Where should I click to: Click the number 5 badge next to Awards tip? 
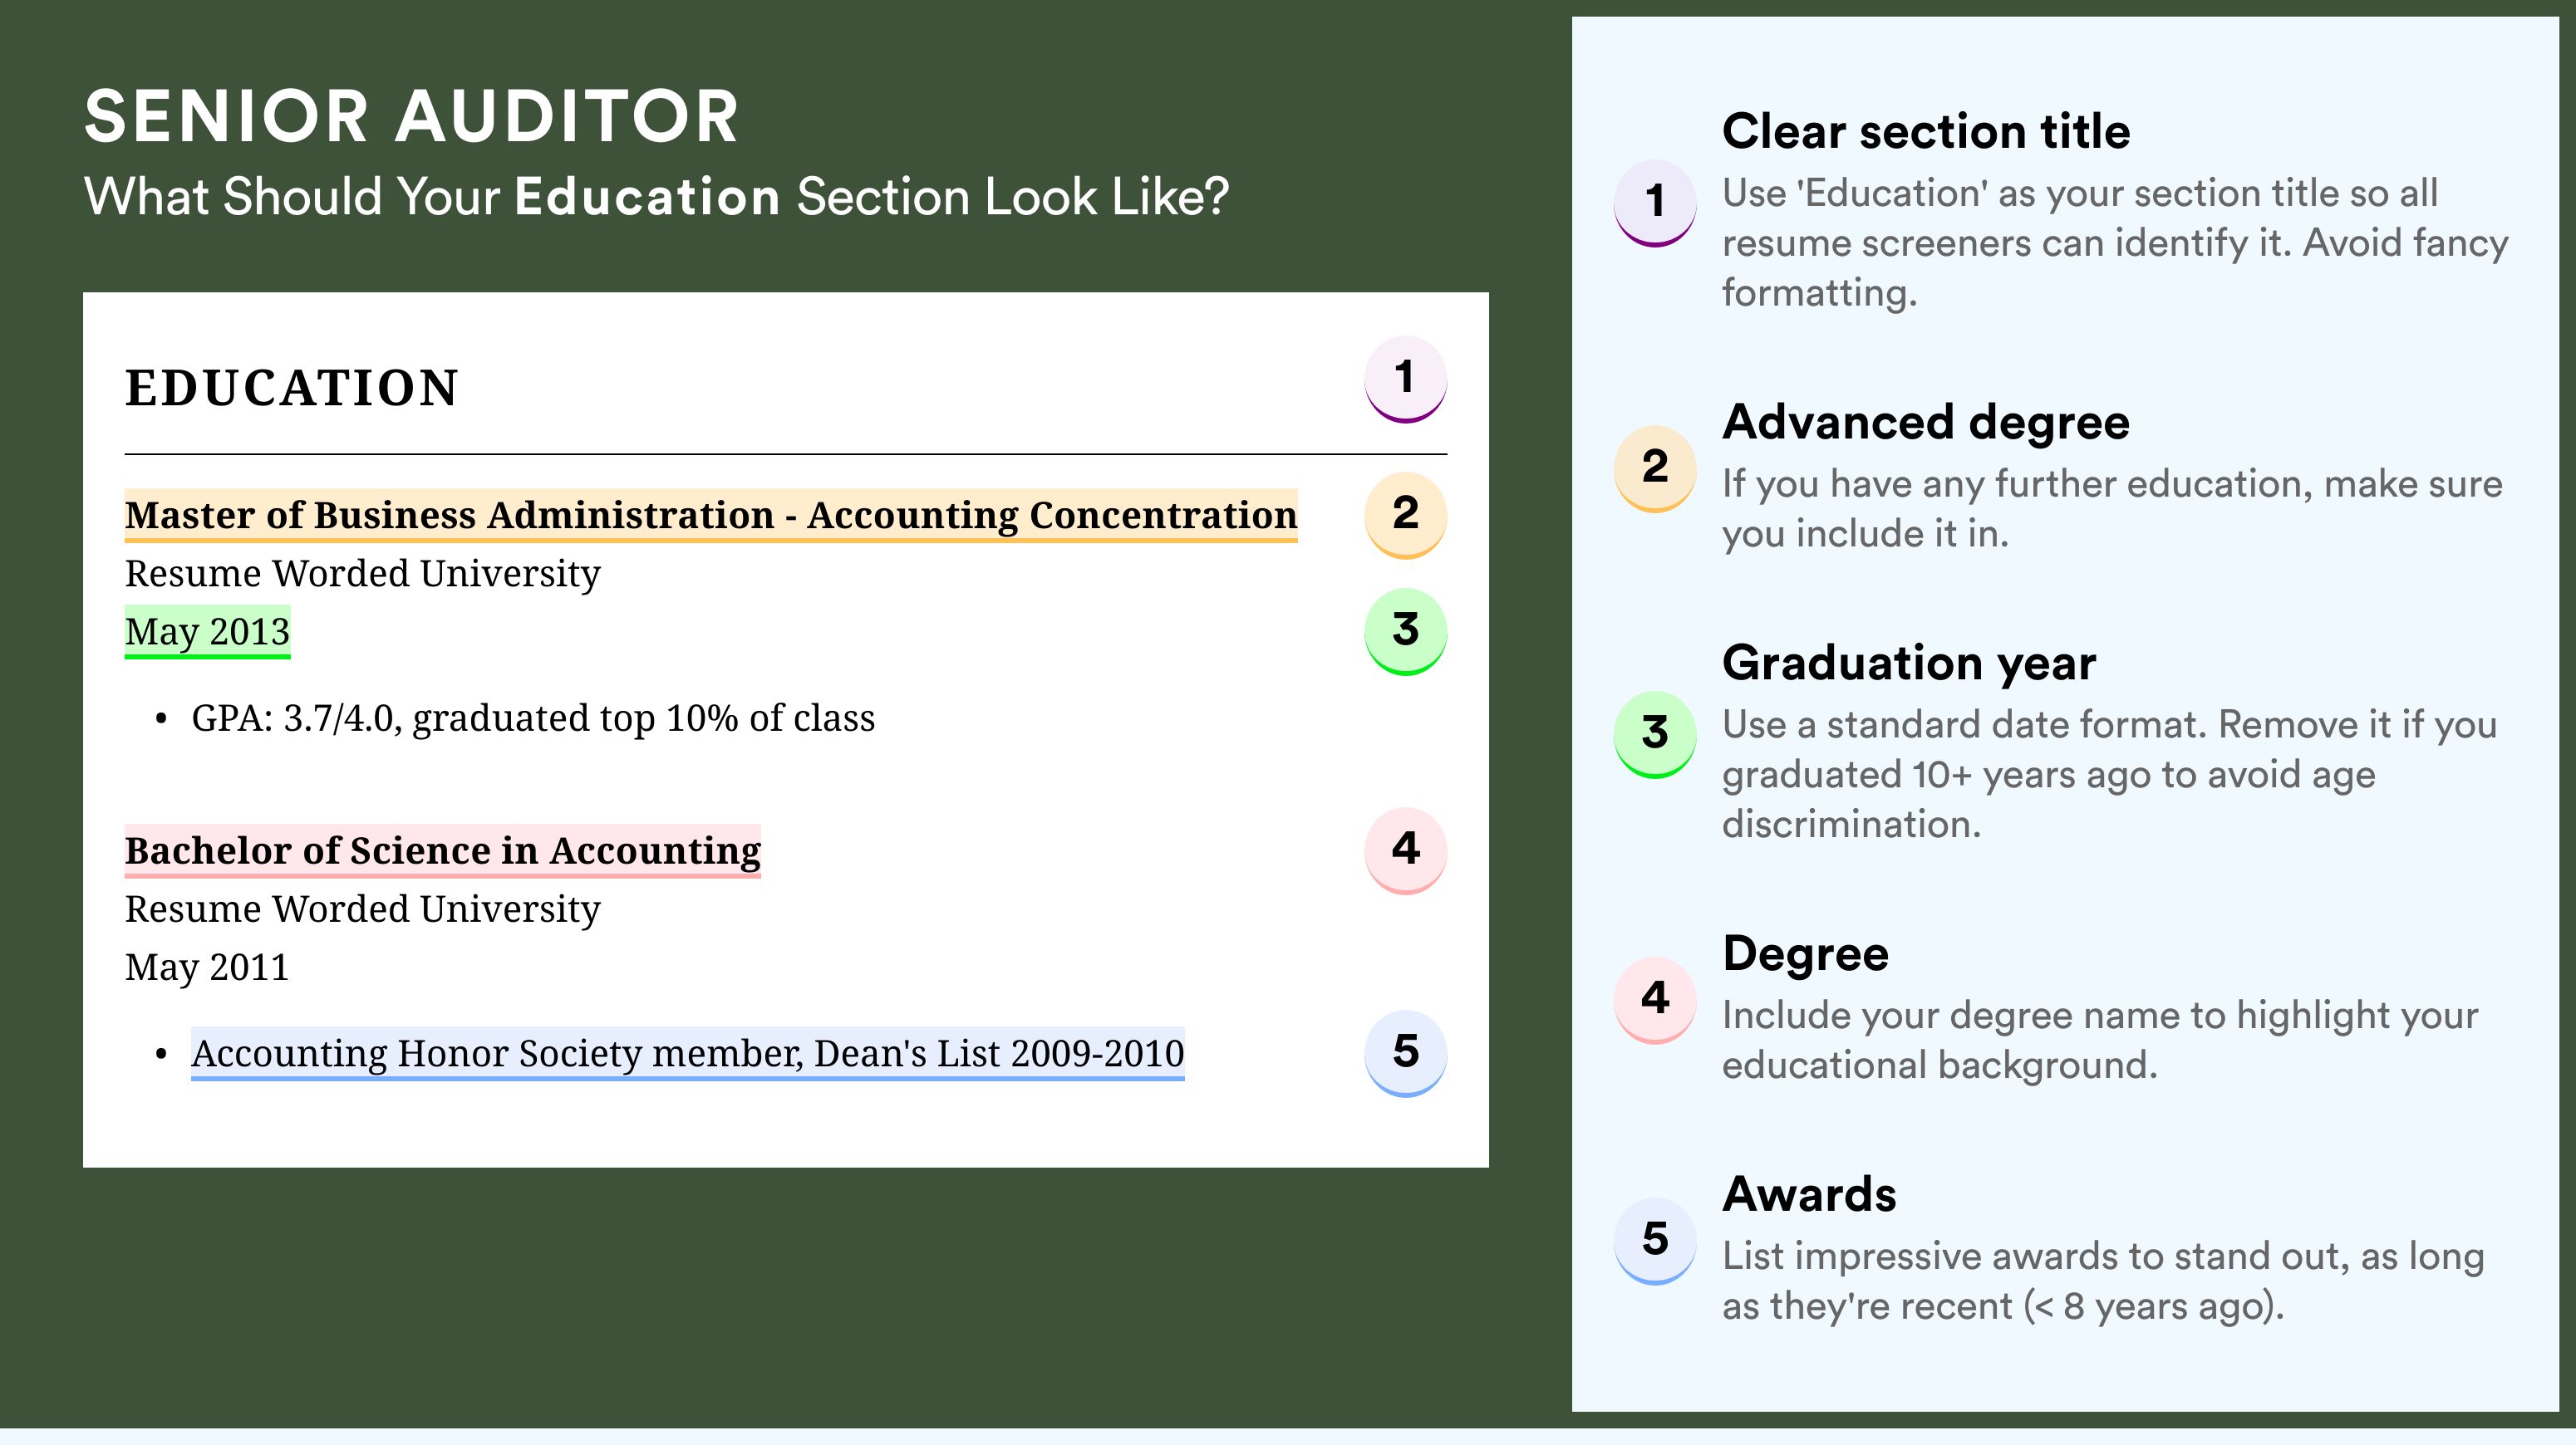tap(1655, 1242)
